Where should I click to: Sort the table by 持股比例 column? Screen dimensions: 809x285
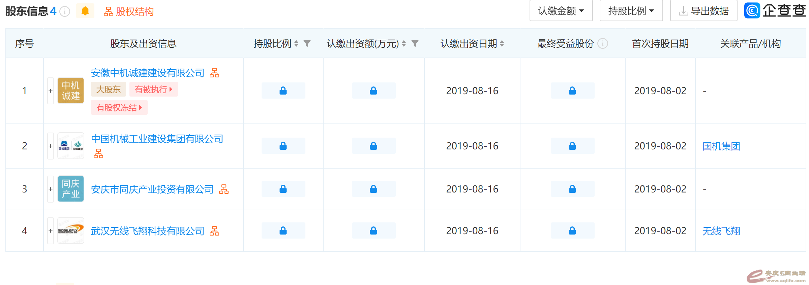click(296, 43)
